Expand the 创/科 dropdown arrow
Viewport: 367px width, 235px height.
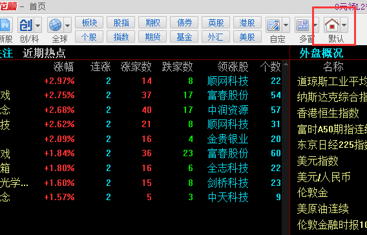coord(38,25)
